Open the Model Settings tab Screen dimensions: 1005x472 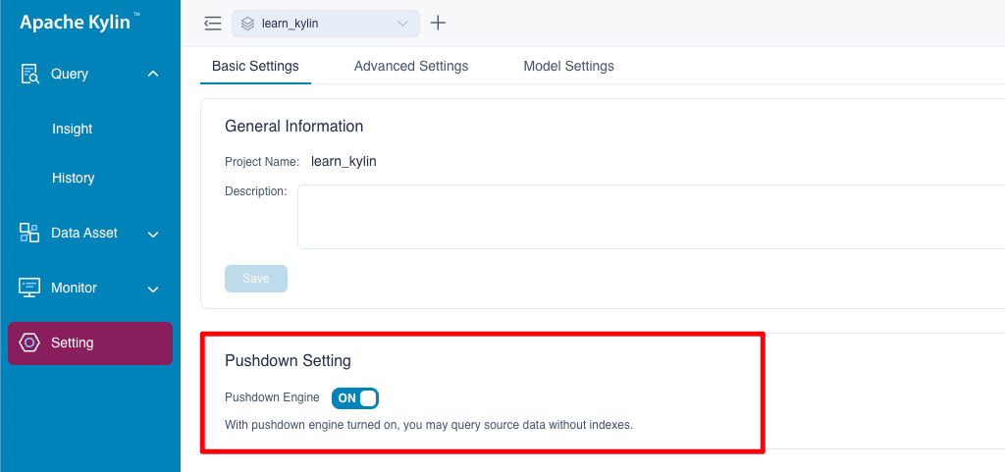point(568,67)
